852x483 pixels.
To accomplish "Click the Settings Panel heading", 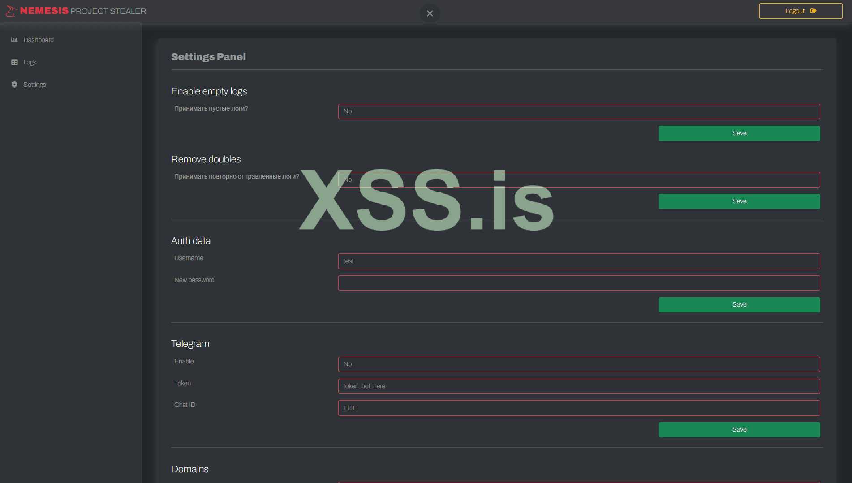I will [208, 57].
